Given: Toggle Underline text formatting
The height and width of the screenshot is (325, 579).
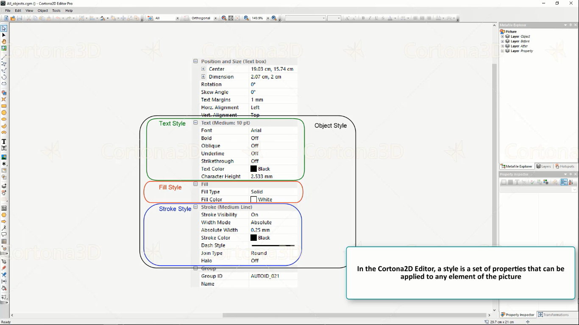Looking at the screenshot, I should point(376,18).
